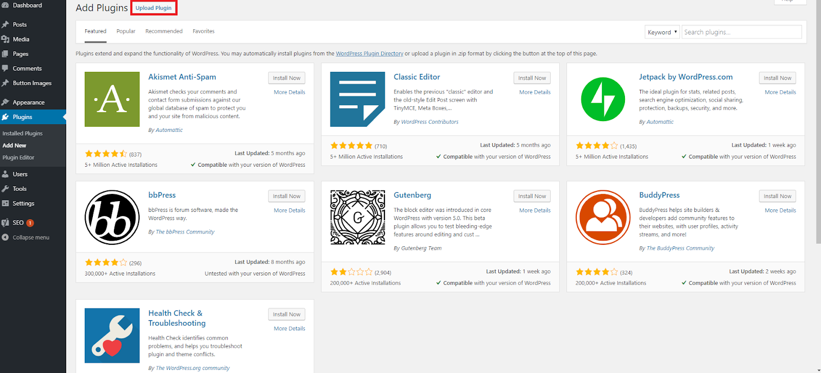Open the Health Check plugin logo
Image resolution: width=821 pixels, height=373 pixels.
click(112, 336)
